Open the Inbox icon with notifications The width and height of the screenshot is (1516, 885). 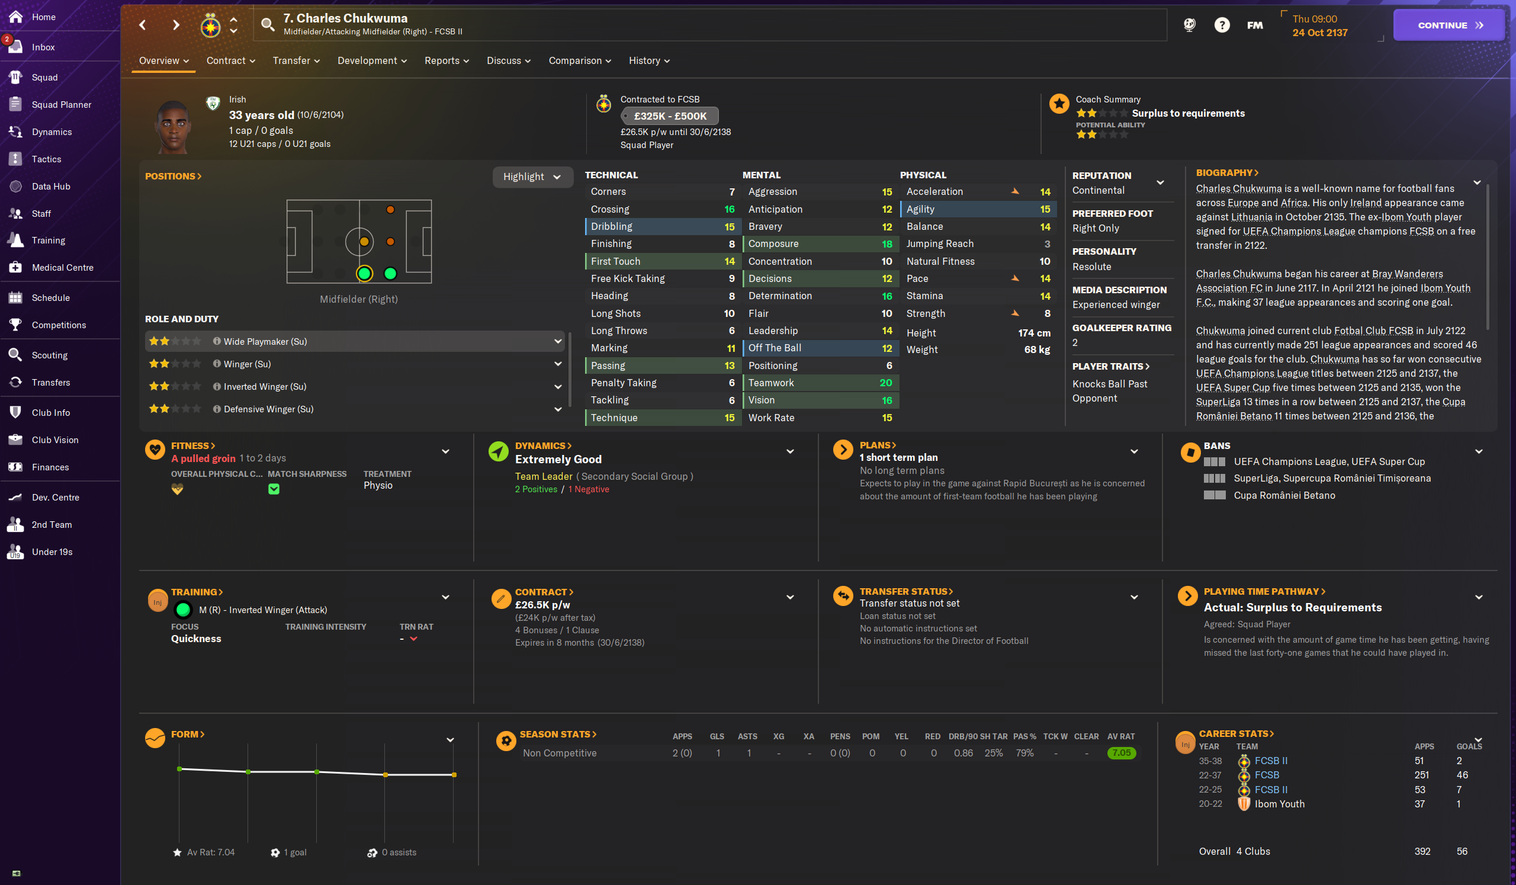pyautogui.click(x=15, y=47)
